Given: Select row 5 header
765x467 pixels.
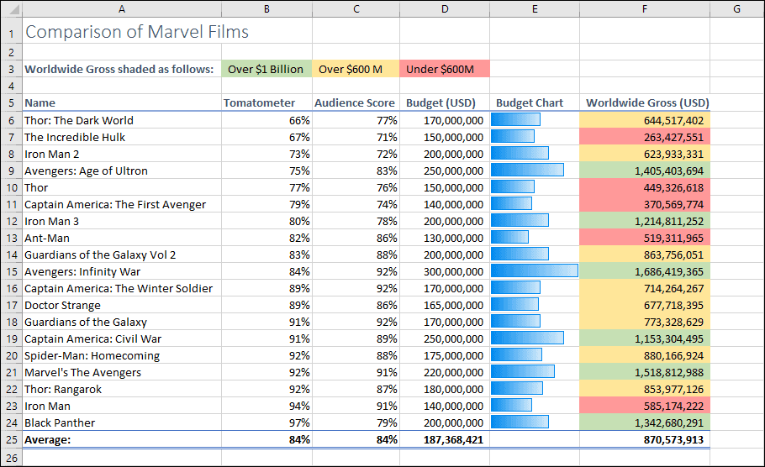Looking at the screenshot, I should pyautogui.click(x=10, y=103).
